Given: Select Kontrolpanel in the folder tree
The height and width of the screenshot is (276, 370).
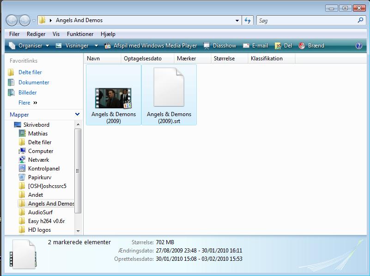Looking at the screenshot, I should click(x=44, y=169).
